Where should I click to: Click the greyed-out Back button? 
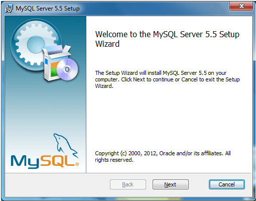128,184
